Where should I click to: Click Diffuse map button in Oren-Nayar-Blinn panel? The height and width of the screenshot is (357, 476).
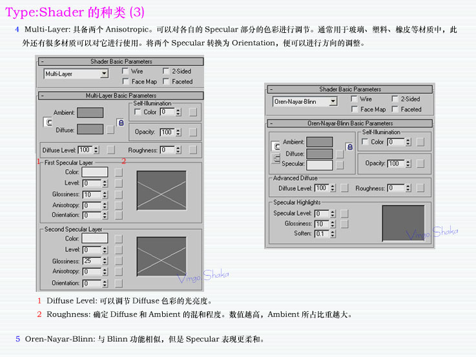(x=340, y=154)
